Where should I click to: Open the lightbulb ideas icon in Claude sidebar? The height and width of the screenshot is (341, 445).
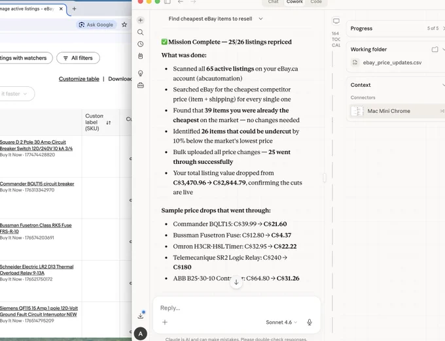[140, 74]
